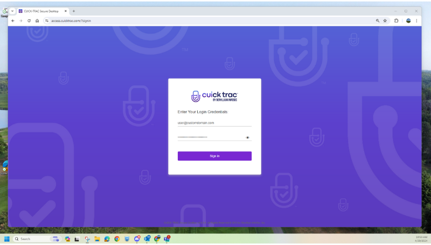431x245 pixels.
Task: Open a new browser tab
Action: pos(74,11)
